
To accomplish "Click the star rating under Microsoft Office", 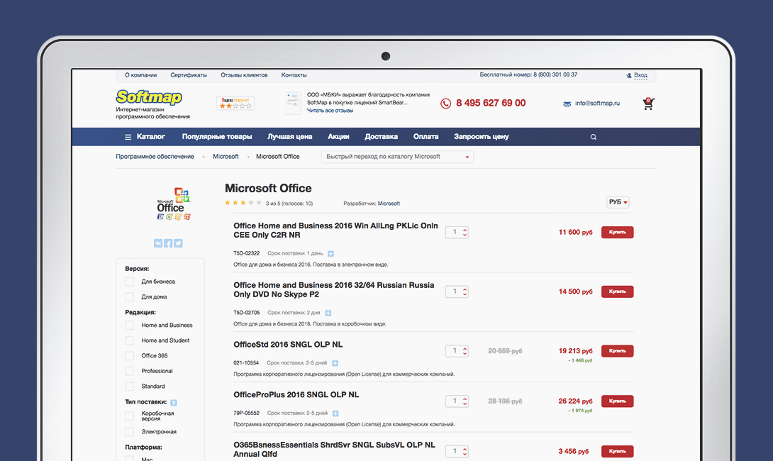I will tap(243, 203).
